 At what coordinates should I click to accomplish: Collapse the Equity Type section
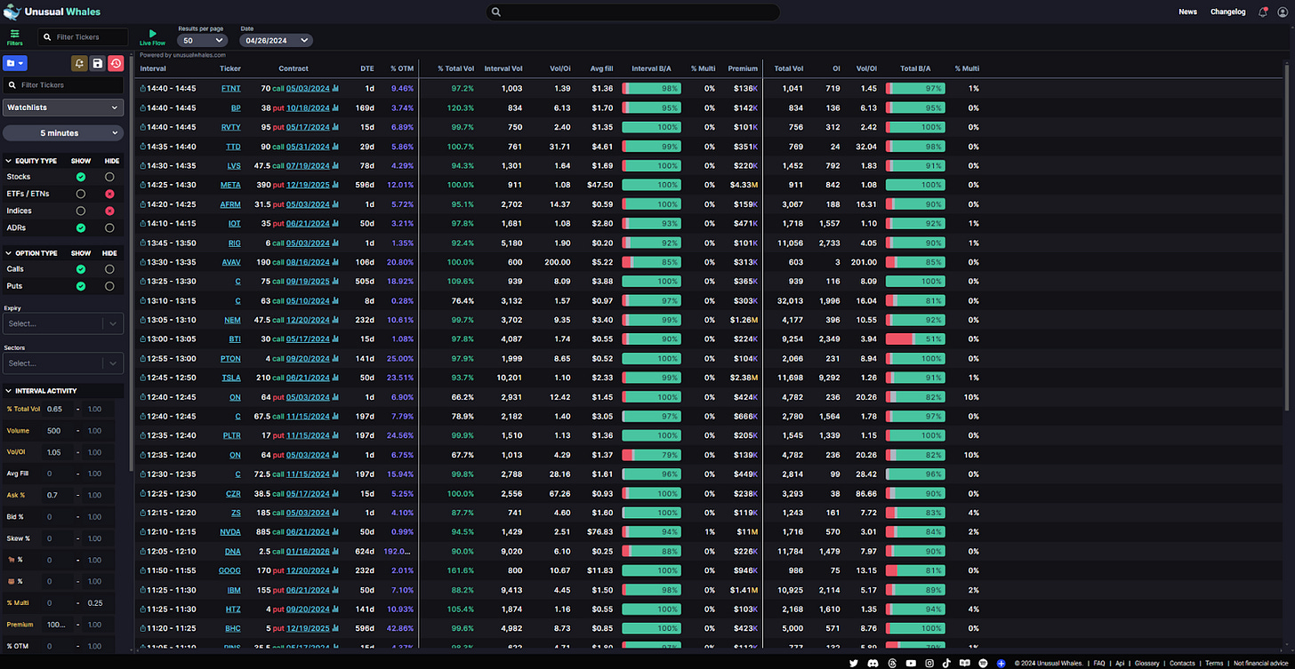[9, 161]
